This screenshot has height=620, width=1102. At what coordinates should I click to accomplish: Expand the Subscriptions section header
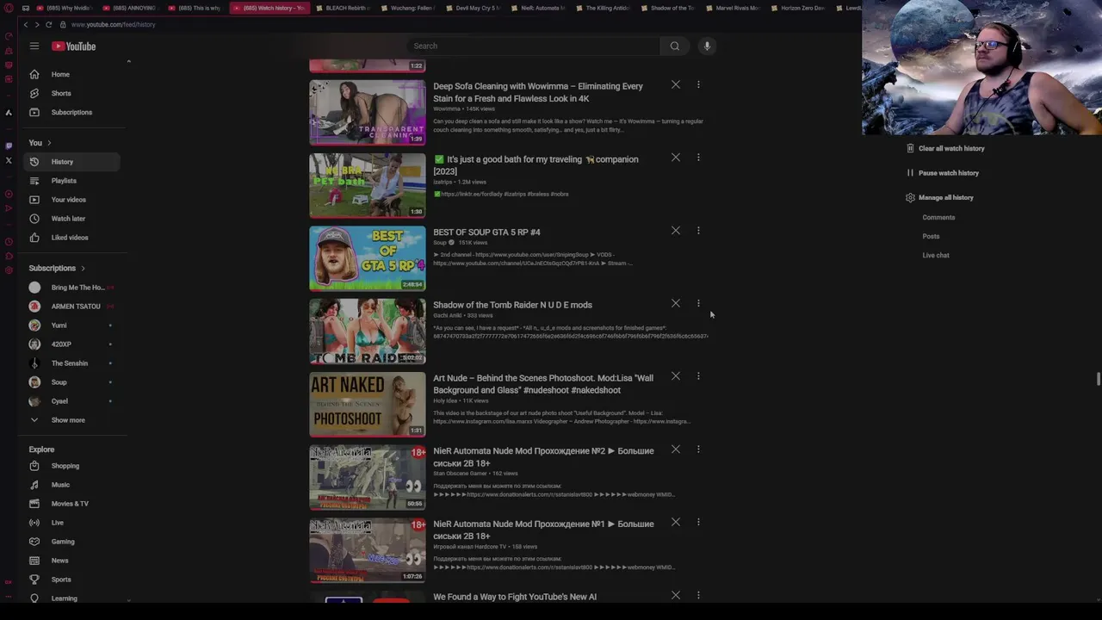(x=57, y=268)
